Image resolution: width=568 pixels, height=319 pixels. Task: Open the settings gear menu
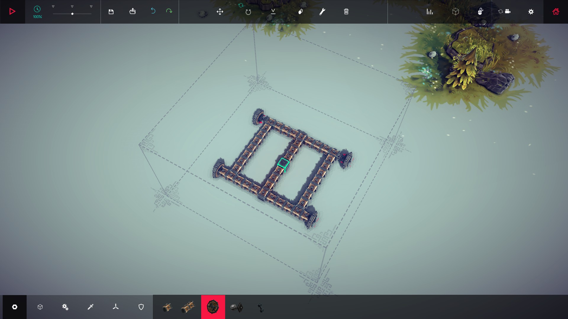click(x=531, y=12)
